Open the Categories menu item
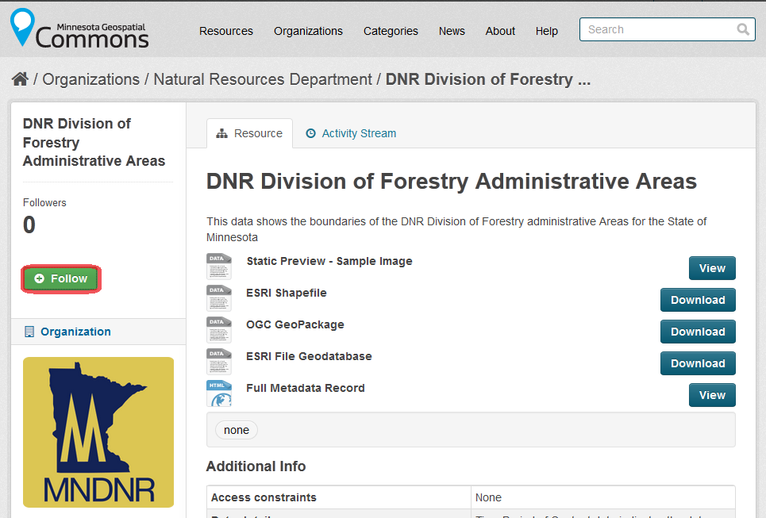The height and width of the screenshot is (518, 766). pyautogui.click(x=391, y=31)
